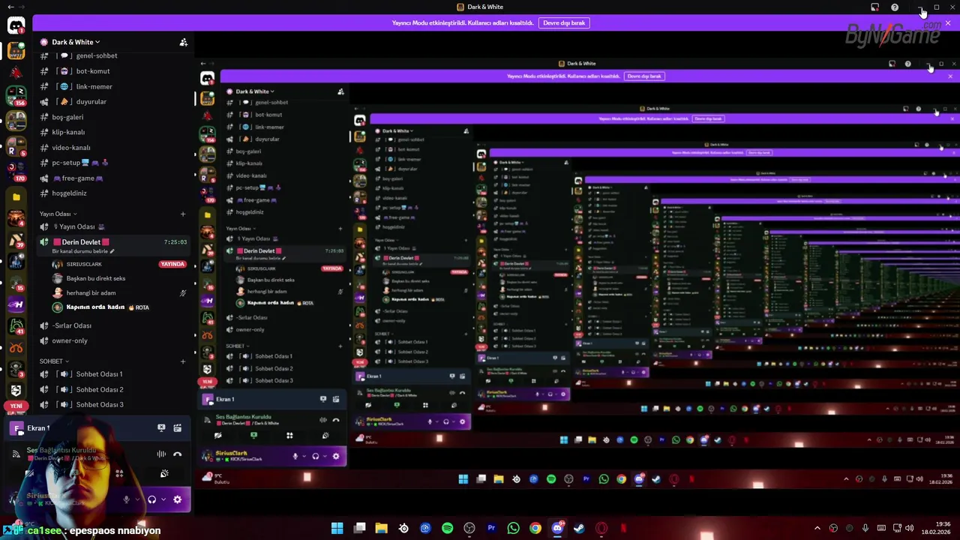Open Discord home direct messages icon
This screenshot has height=540, width=960.
(x=16, y=25)
